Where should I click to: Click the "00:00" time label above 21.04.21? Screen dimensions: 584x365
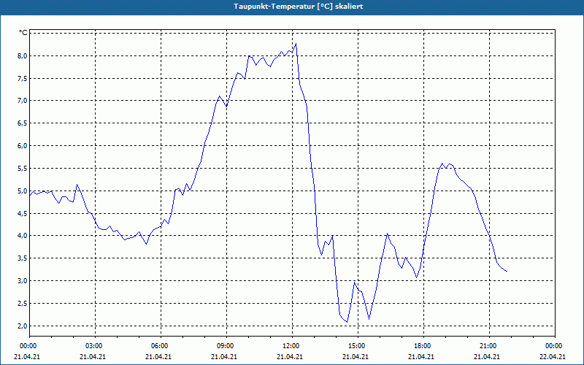pos(27,346)
